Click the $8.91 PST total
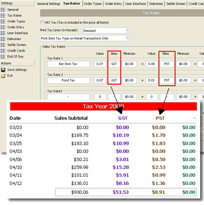Image resolution: width=204 pixels, height=205 pixels. pyautogui.click(x=158, y=192)
